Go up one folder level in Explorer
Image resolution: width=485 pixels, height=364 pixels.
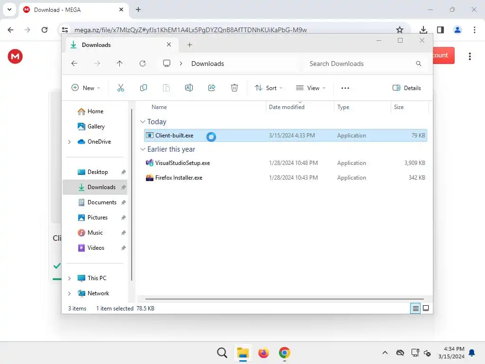120,64
